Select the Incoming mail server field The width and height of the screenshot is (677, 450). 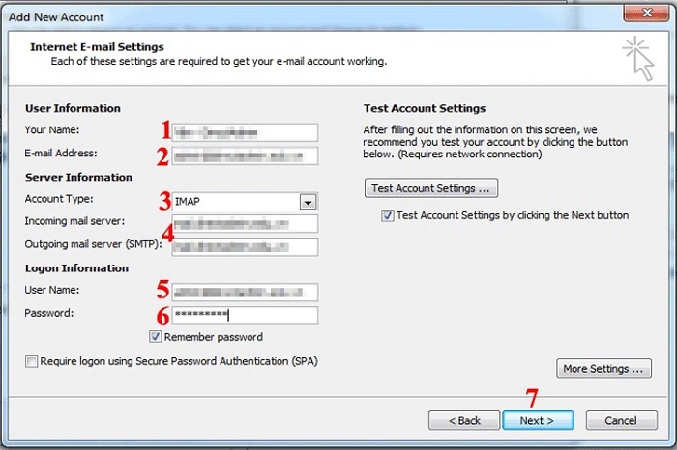245,224
